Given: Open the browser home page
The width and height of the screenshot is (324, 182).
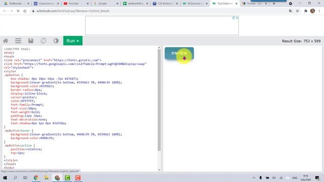Looking at the screenshot, I should 25,11.
